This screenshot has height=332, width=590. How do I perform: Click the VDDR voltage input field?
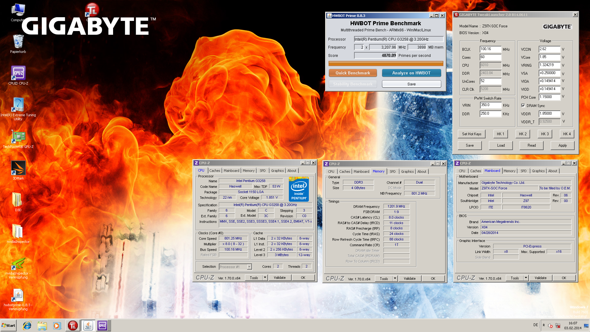[x=549, y=114]
